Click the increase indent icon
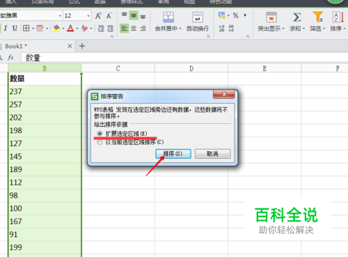Screen dimensions: 348x257 pyautogui.click(x=110, y=29)
